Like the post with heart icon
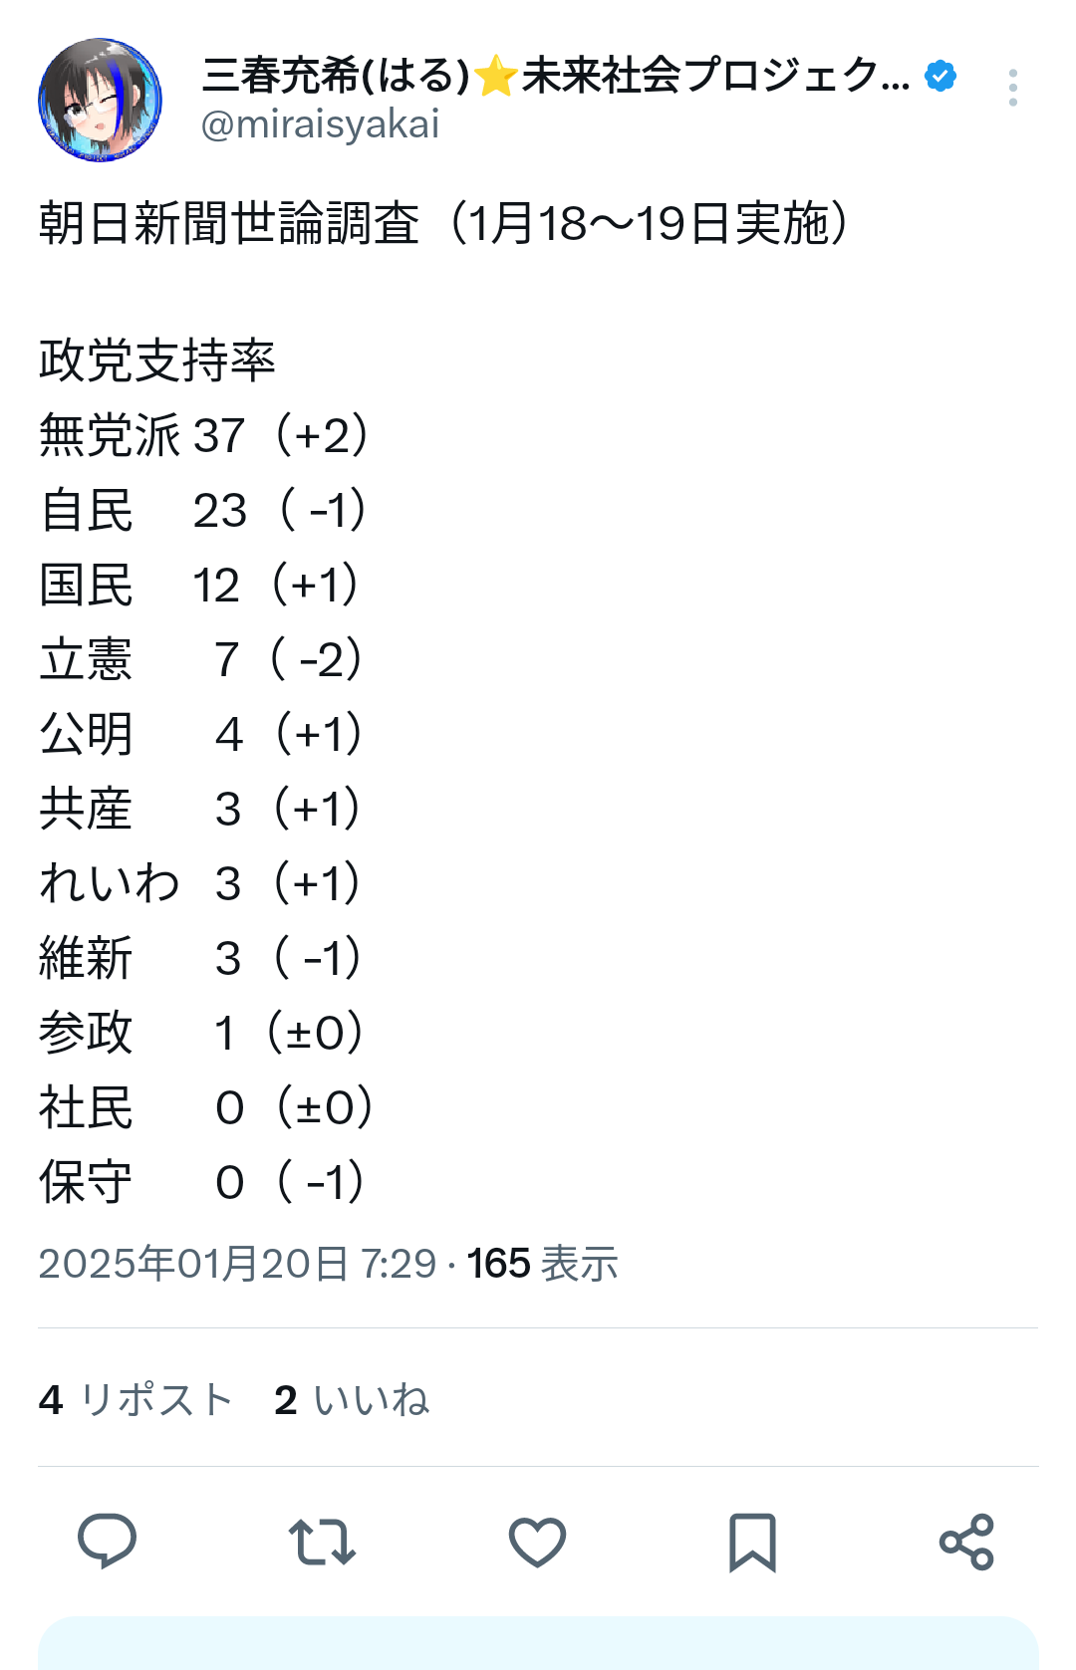 (x=537, y=1542)
